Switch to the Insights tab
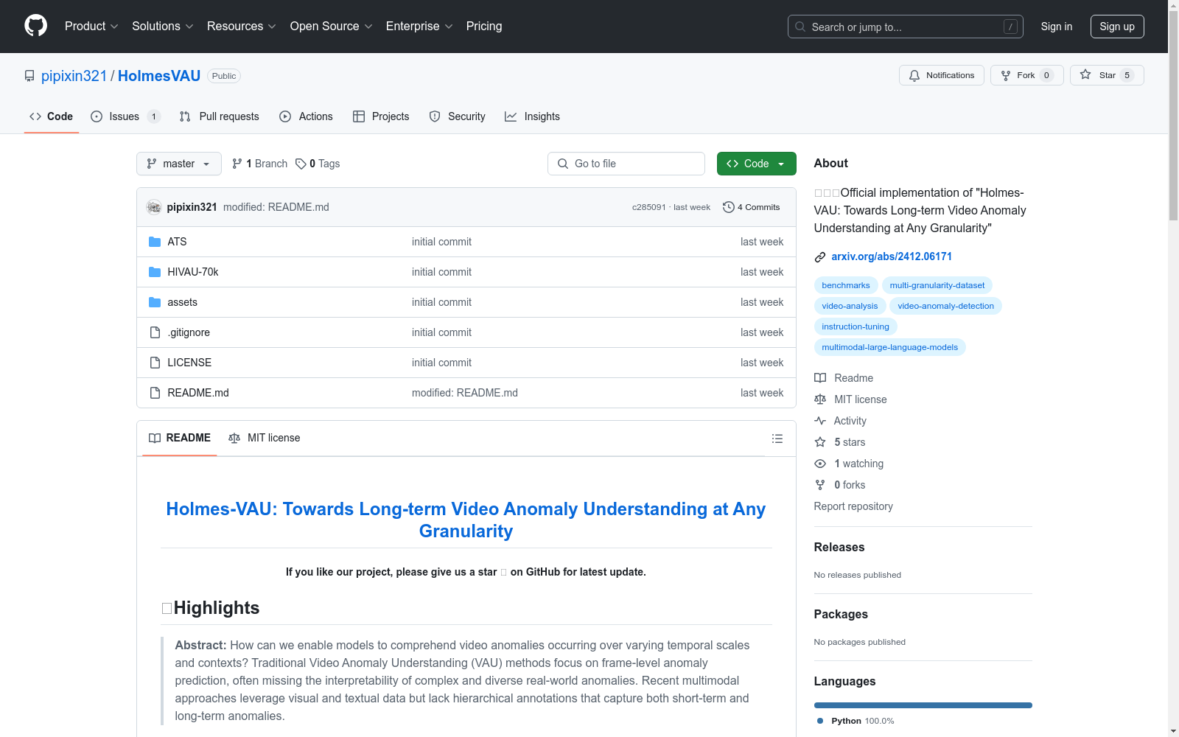 pyautogui.click(x=532, y=116)
